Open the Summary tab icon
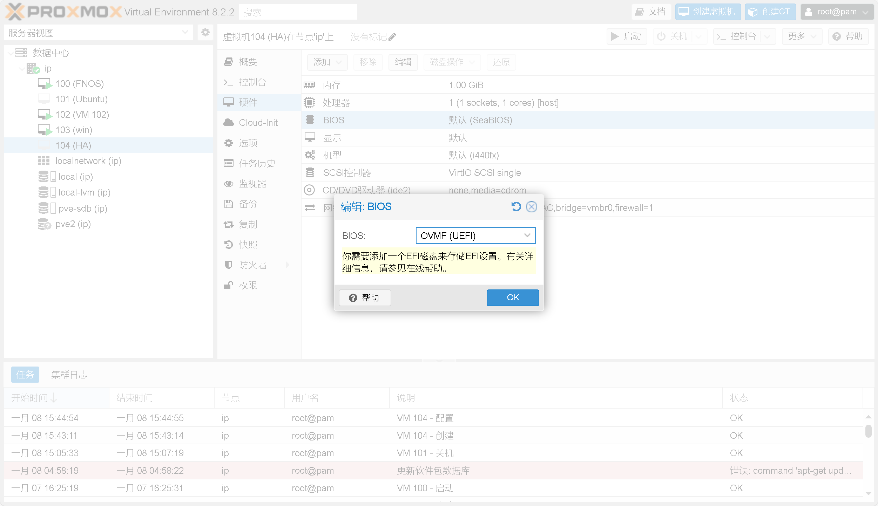Screen dimensions: 878x506 click(x=229, y=62)
